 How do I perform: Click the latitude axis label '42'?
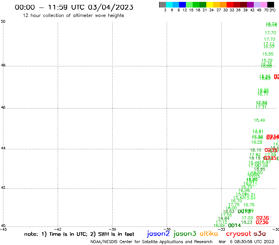[x=3, y=188]
